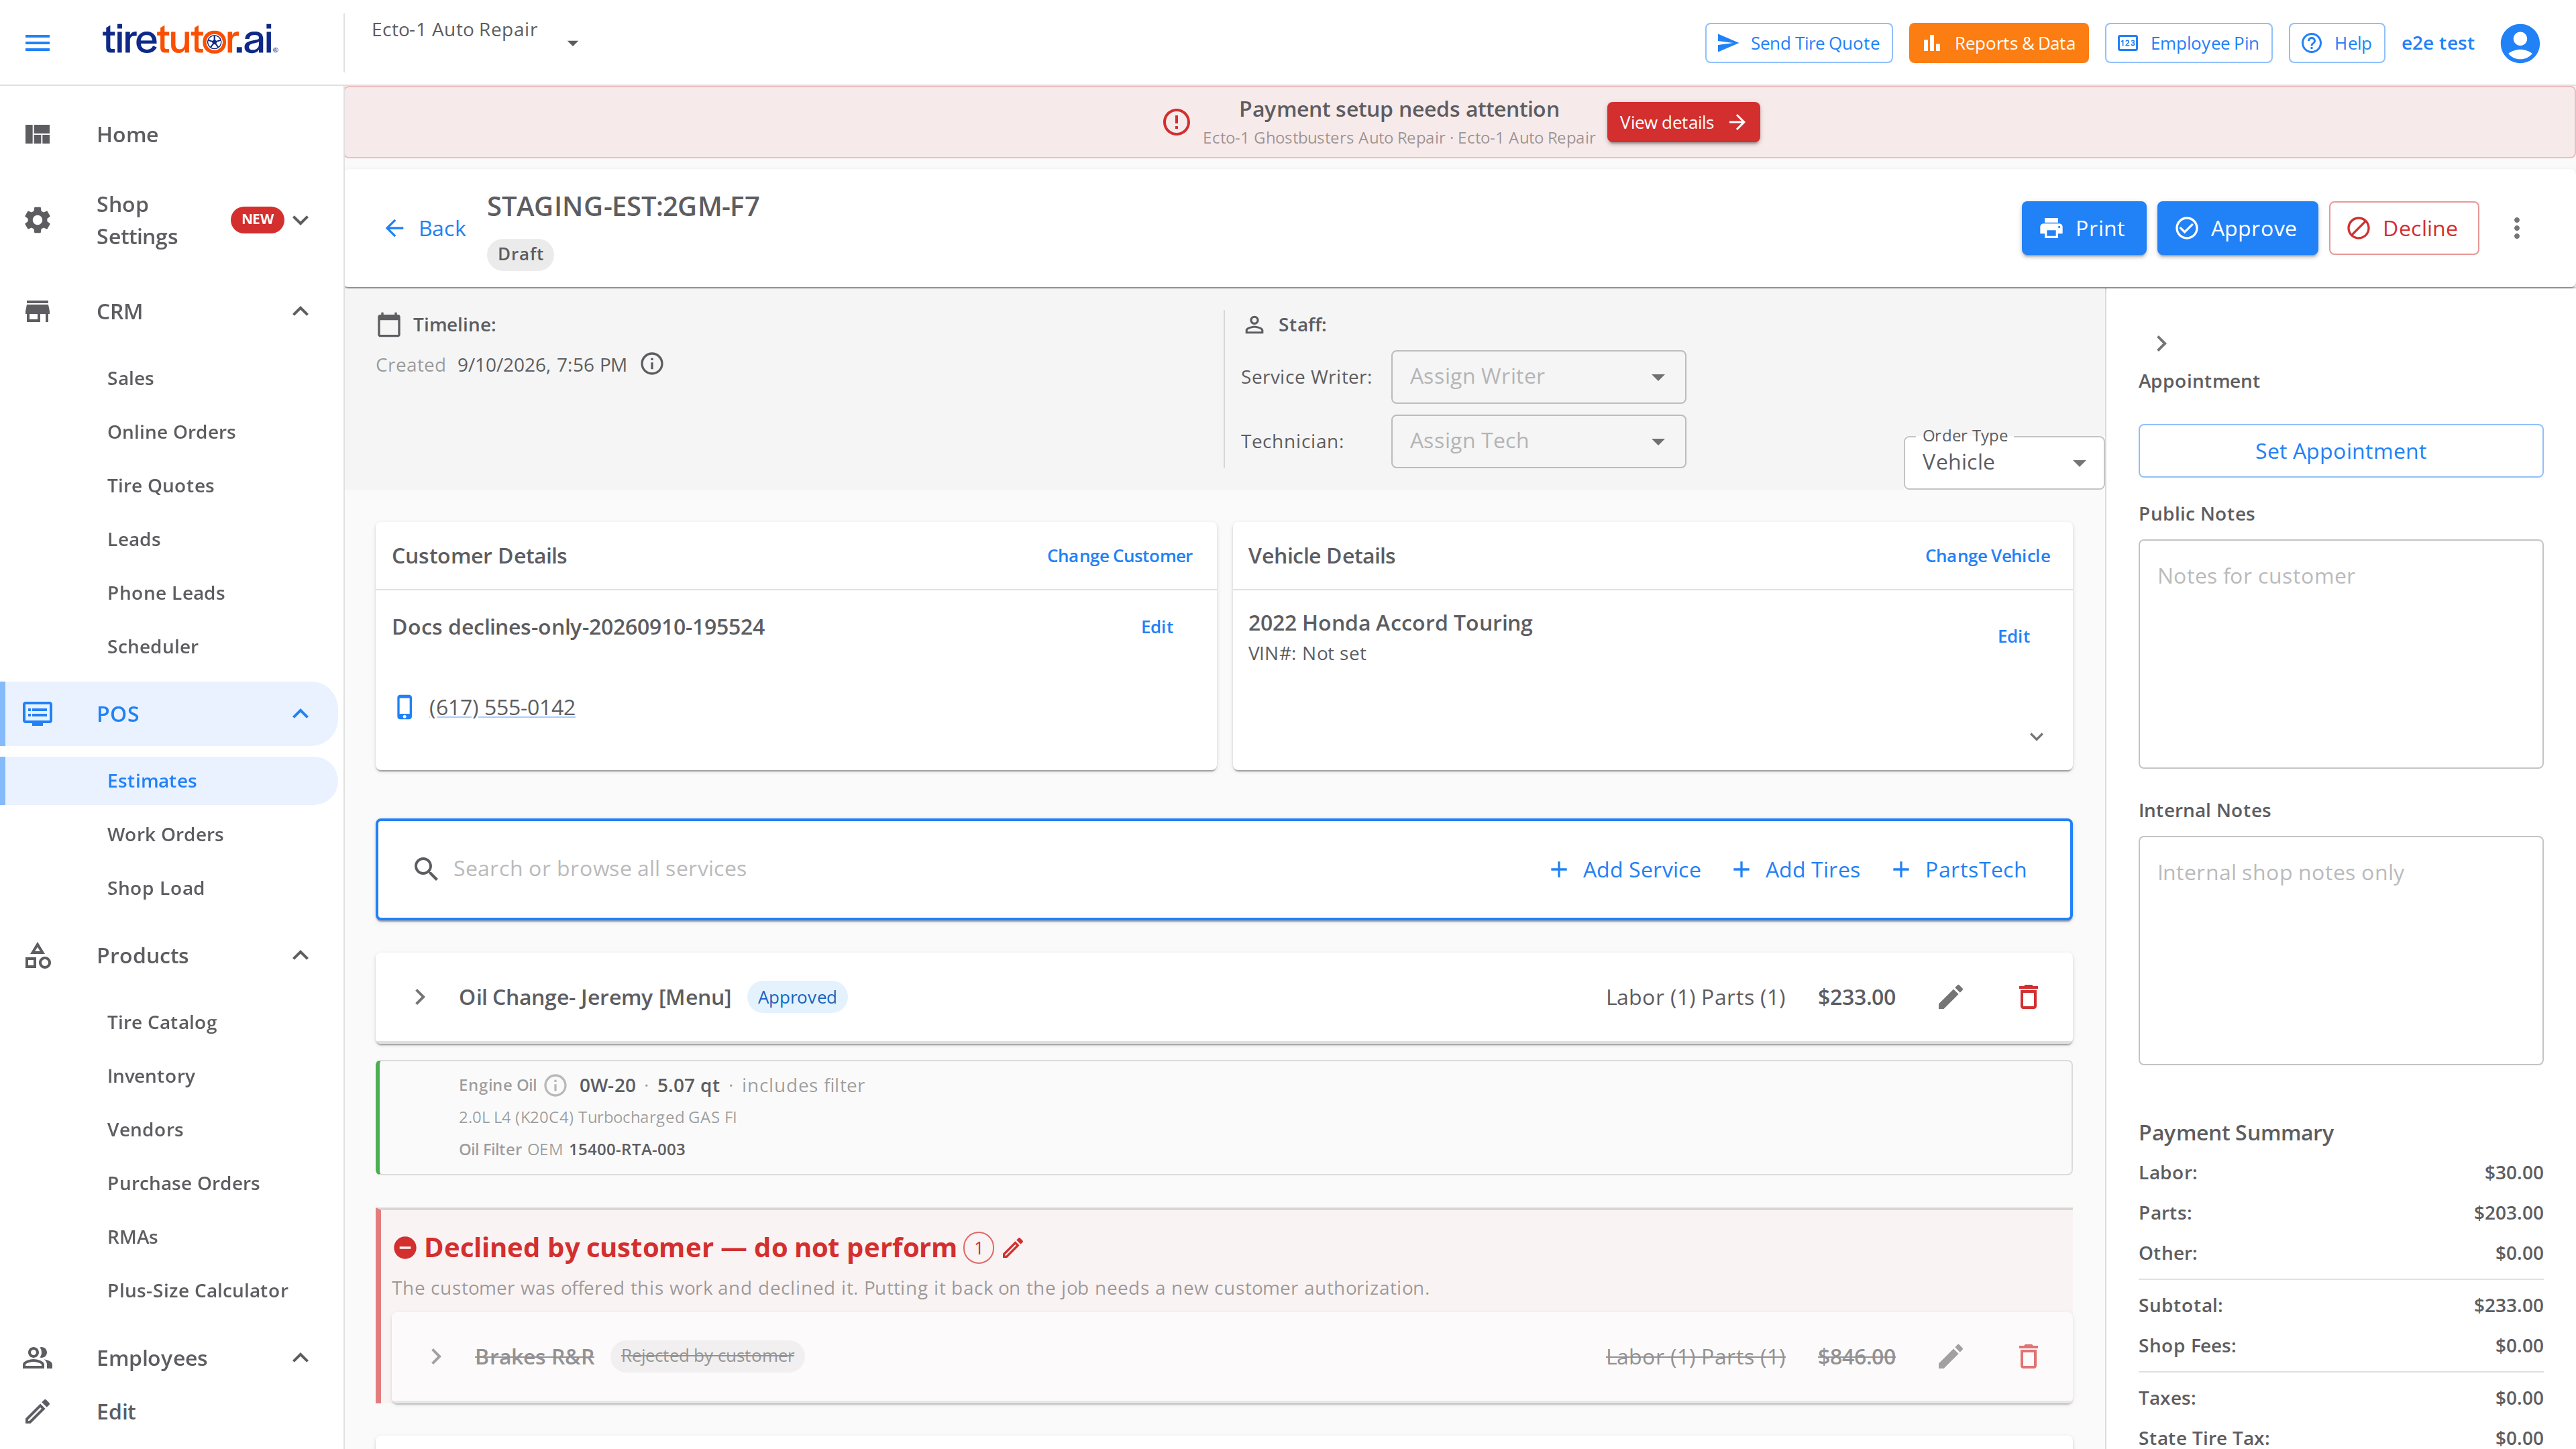This screenshot has width=2576, height=1449.
Task: Click the Notes for customer text area
Action: (2340, 654)
